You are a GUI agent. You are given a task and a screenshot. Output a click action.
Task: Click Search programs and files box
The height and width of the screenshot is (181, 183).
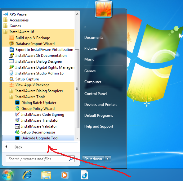(40, 159)
